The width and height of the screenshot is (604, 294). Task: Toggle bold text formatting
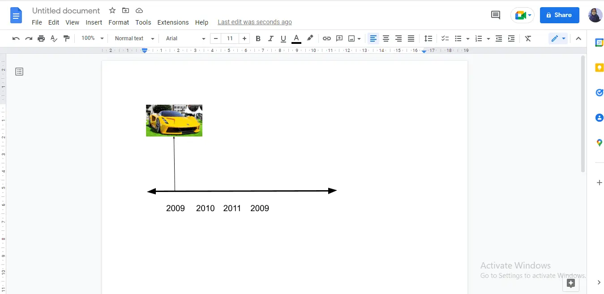[x=258, y=38]
